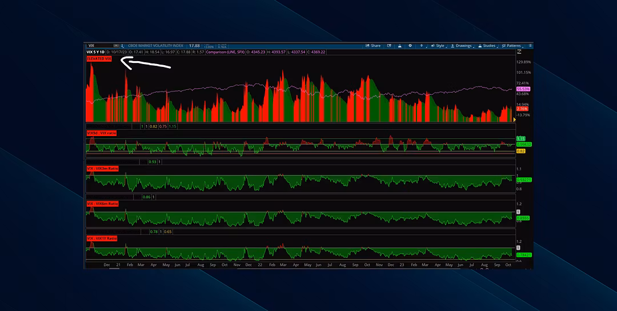Image resolution: width=617 pixels, height=311 pixels.
Task: Click the CBOE MARKET VOLATILITY INDEX title
Action: [155, 46]
